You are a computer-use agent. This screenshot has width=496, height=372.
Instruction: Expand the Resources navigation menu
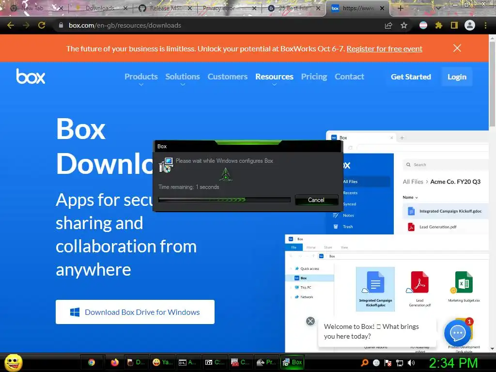(x=274, y=77)
